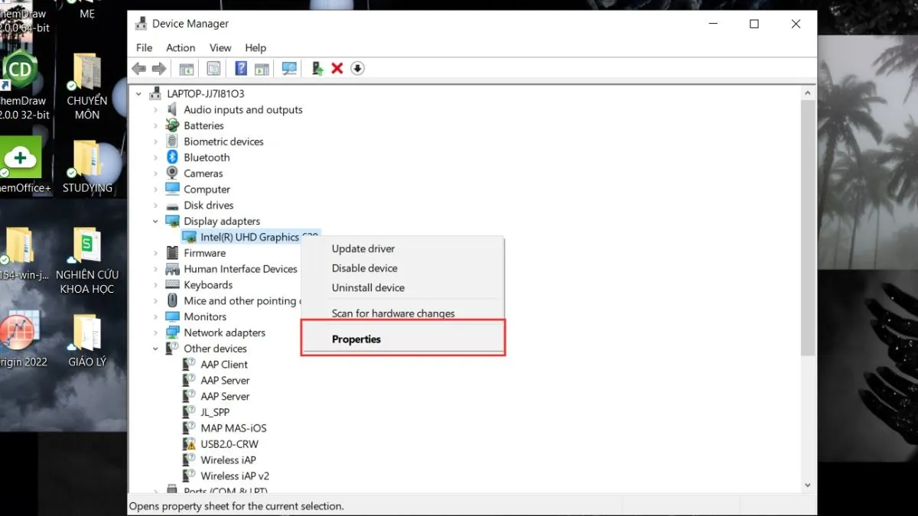918x516 pixels.
Task: Select the AAP Client device entry
Action: point(224,365)
